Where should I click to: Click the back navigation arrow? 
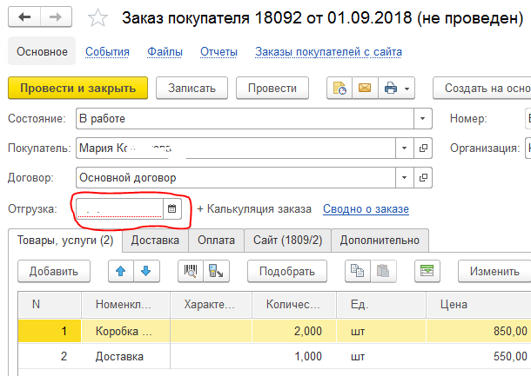click(x=24, y=18)
